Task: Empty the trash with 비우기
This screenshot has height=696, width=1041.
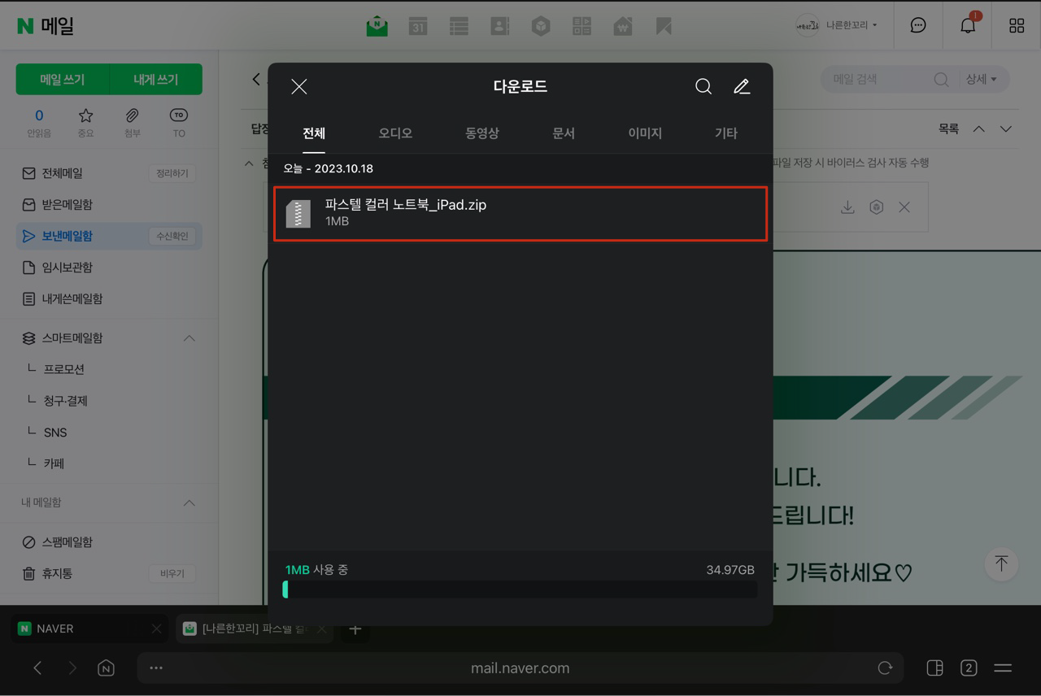Action: (172, 573)
